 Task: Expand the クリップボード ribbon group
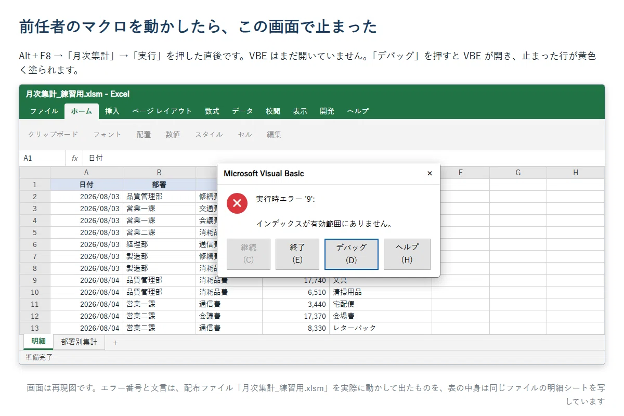pos(53,135)
